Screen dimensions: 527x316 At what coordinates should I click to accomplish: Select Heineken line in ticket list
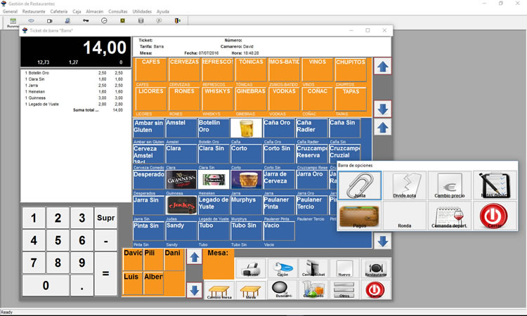[74, 92]
